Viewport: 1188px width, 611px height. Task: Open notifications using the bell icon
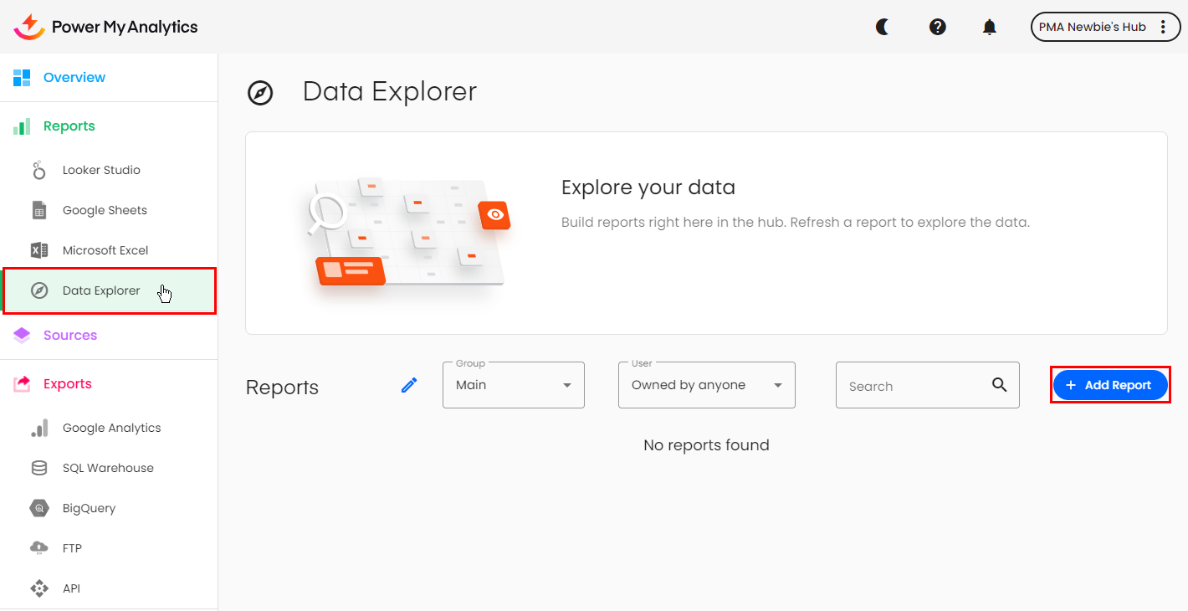tap(989, 27)
